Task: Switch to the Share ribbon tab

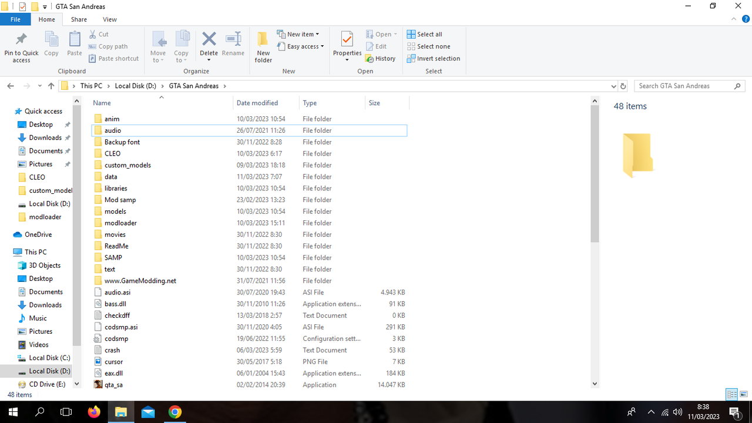Action: 79,19
